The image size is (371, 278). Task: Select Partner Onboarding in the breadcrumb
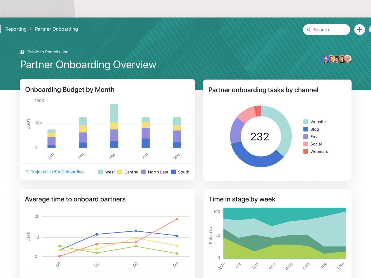point(56,29)
